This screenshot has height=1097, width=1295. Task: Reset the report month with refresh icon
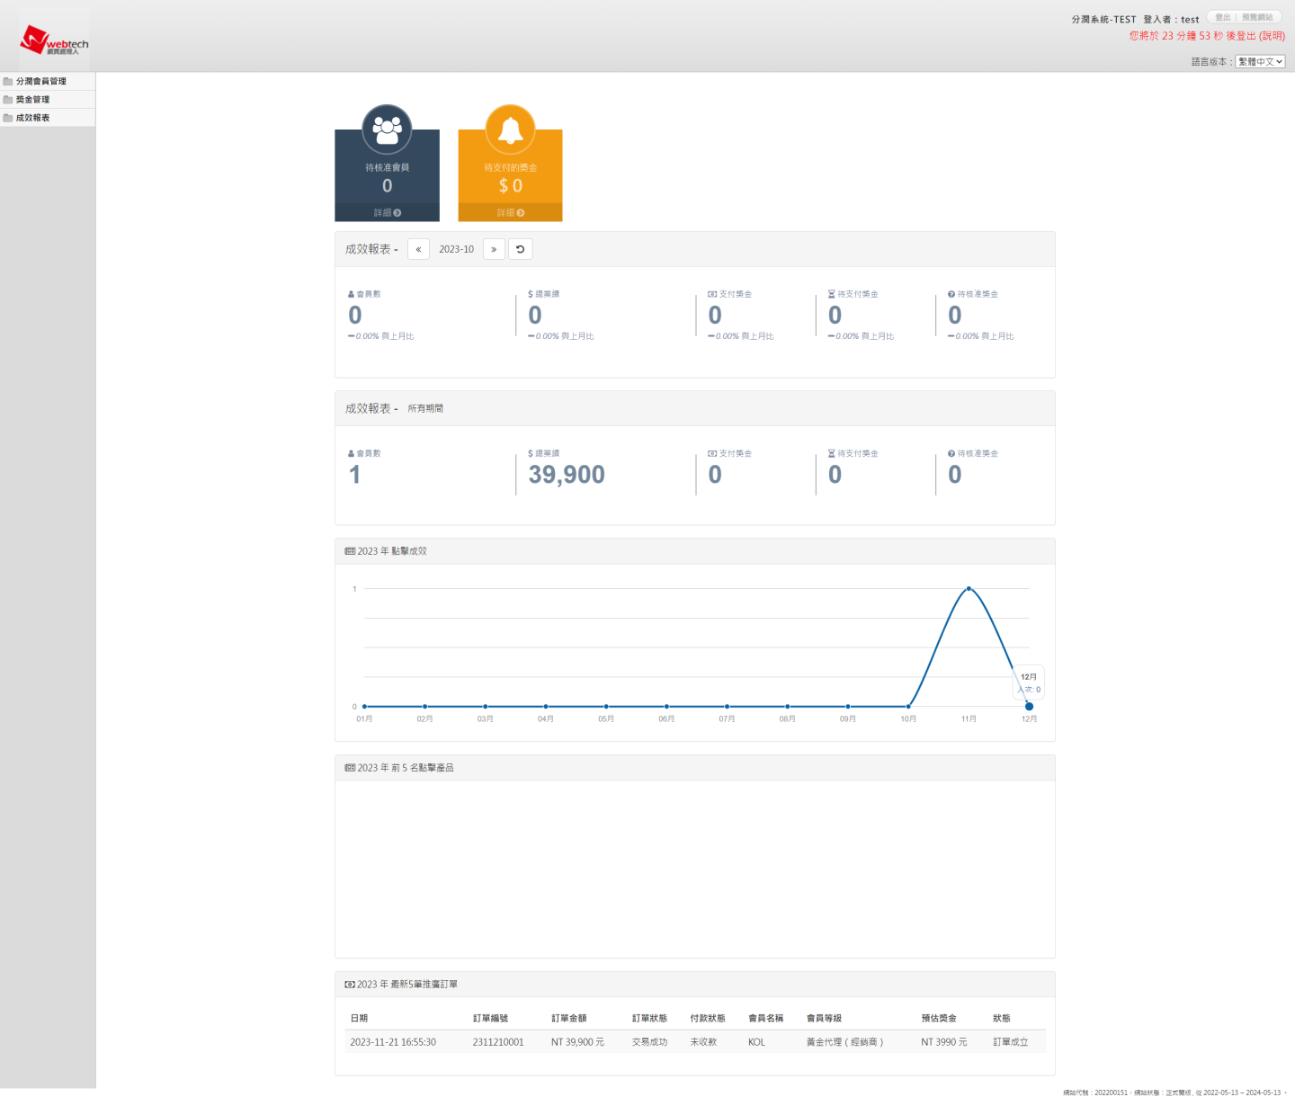520,249
